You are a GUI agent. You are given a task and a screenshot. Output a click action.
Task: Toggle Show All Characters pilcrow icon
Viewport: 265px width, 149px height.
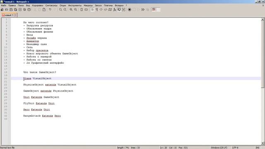pyautogui.click(x=96, y=10)
